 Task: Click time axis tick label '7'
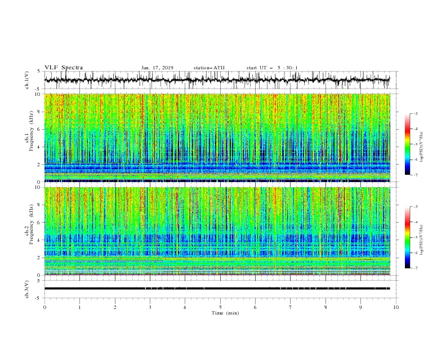click(291, 307)
